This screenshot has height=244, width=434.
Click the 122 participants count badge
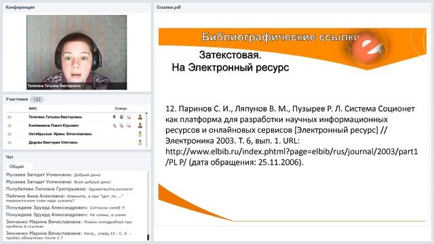coord(37,100)
